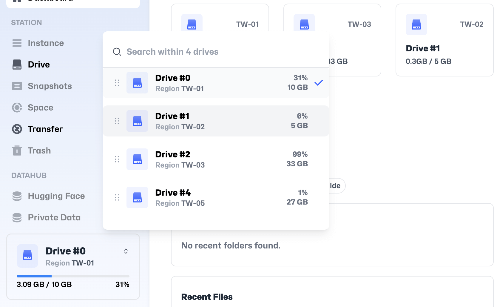Open the Drive menu item
This screenshot has width=497, height=307.
[x=39, y=65]
